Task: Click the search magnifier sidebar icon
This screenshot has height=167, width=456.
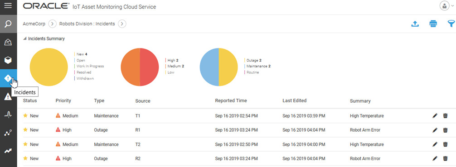Action: [x=9, y=24]
